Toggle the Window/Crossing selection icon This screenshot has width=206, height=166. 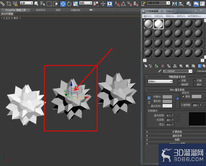click(x=55, y=3)
